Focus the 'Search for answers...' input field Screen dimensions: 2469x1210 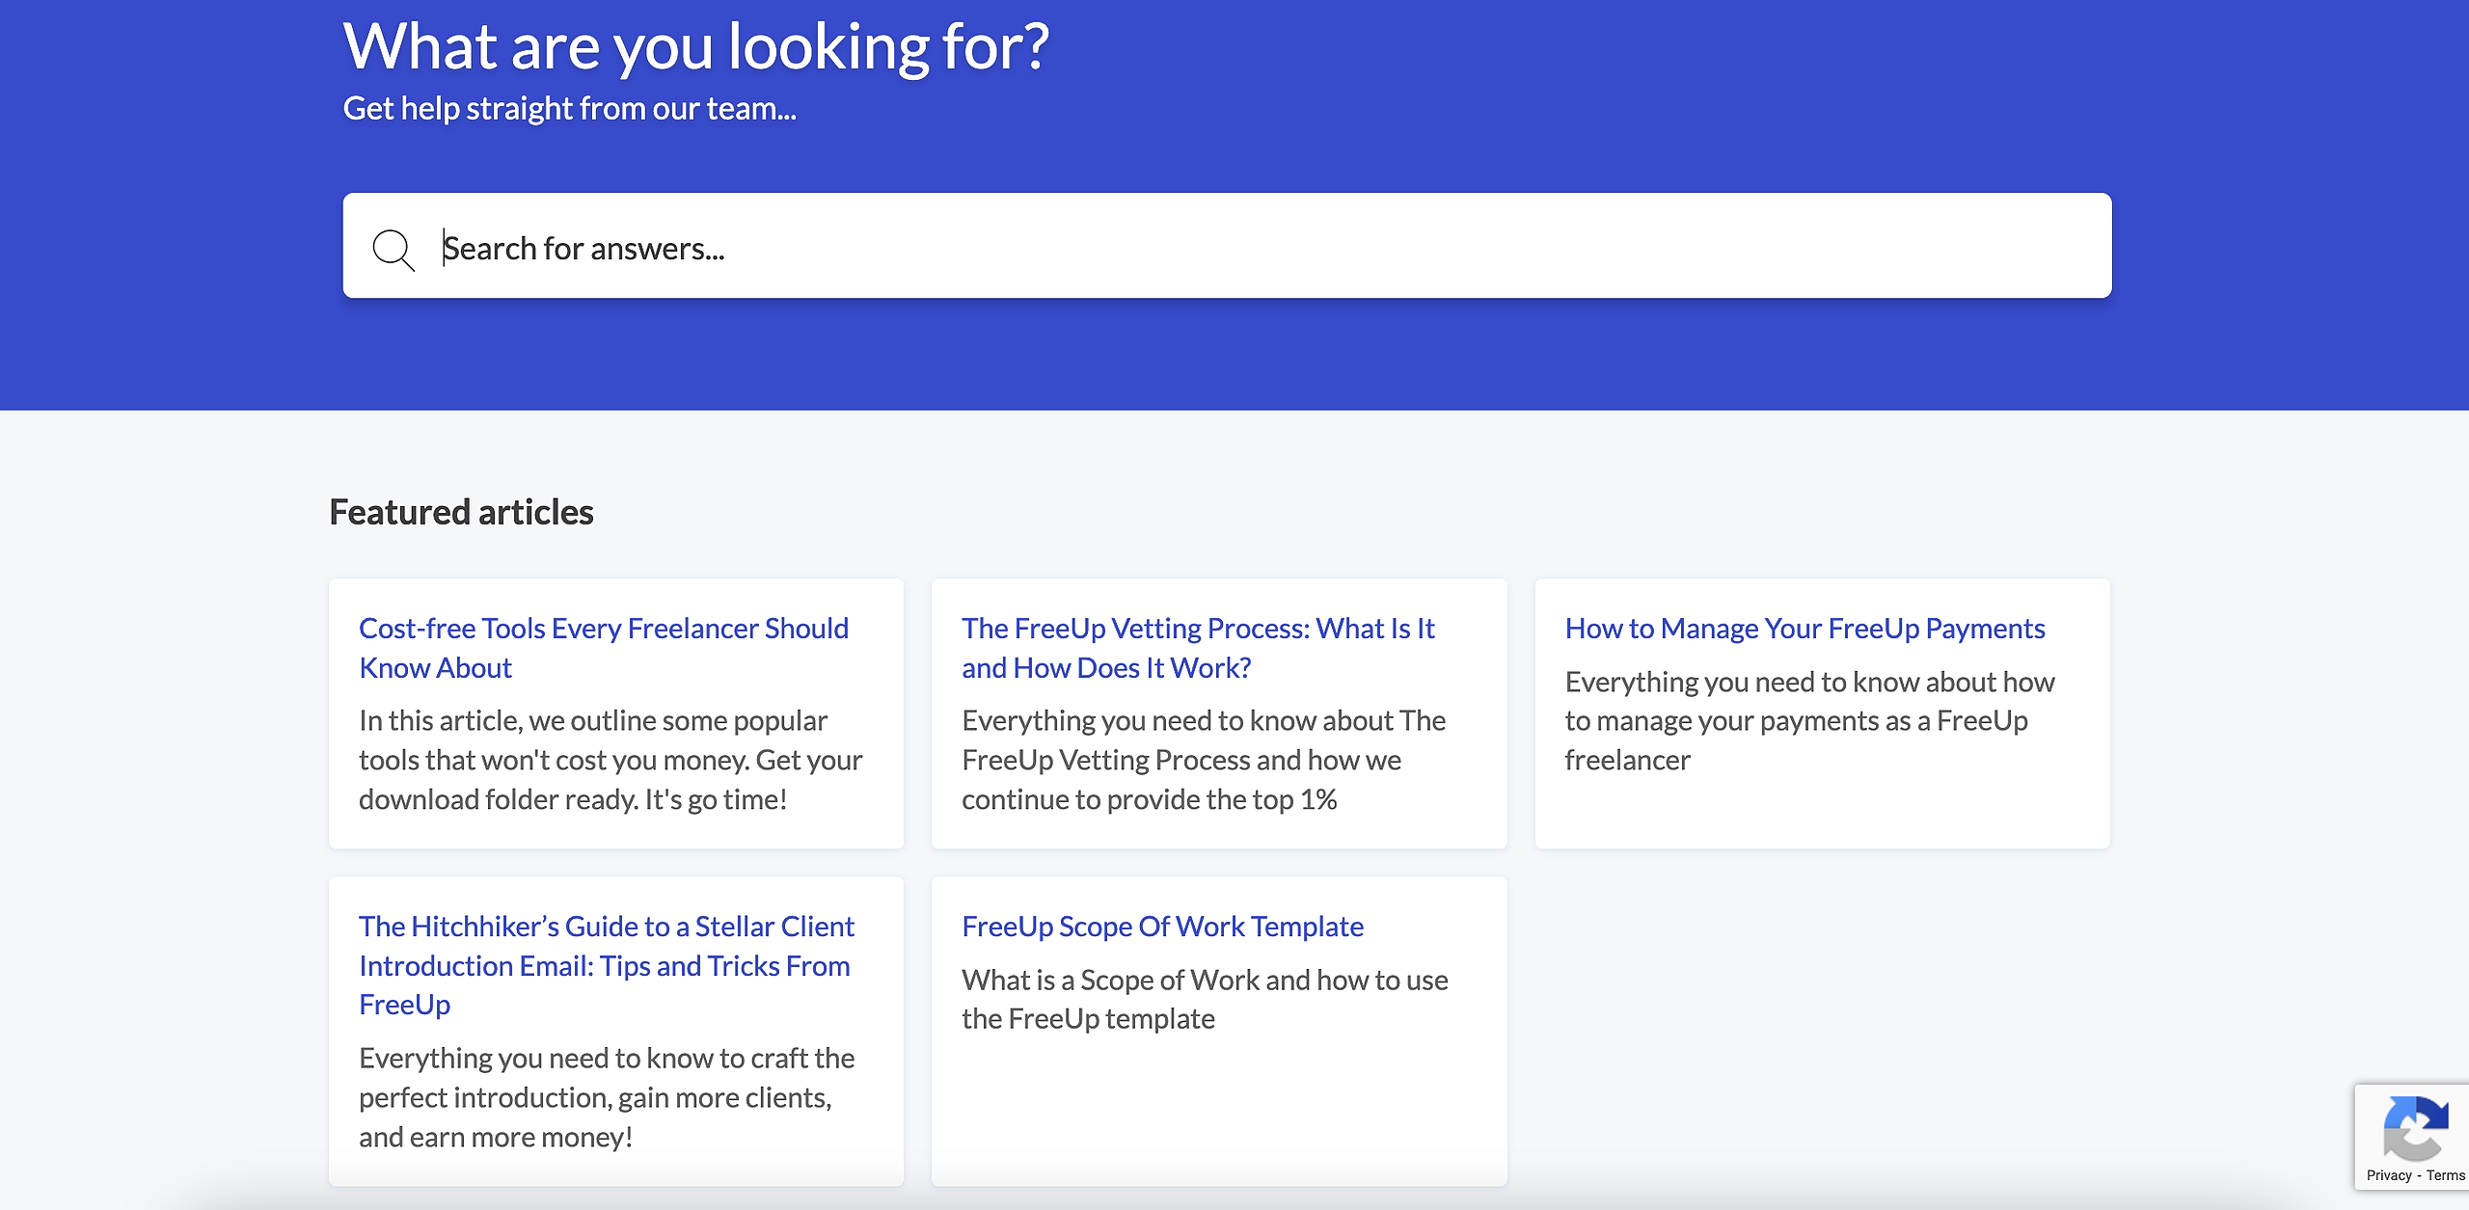tap(1227, 246)
